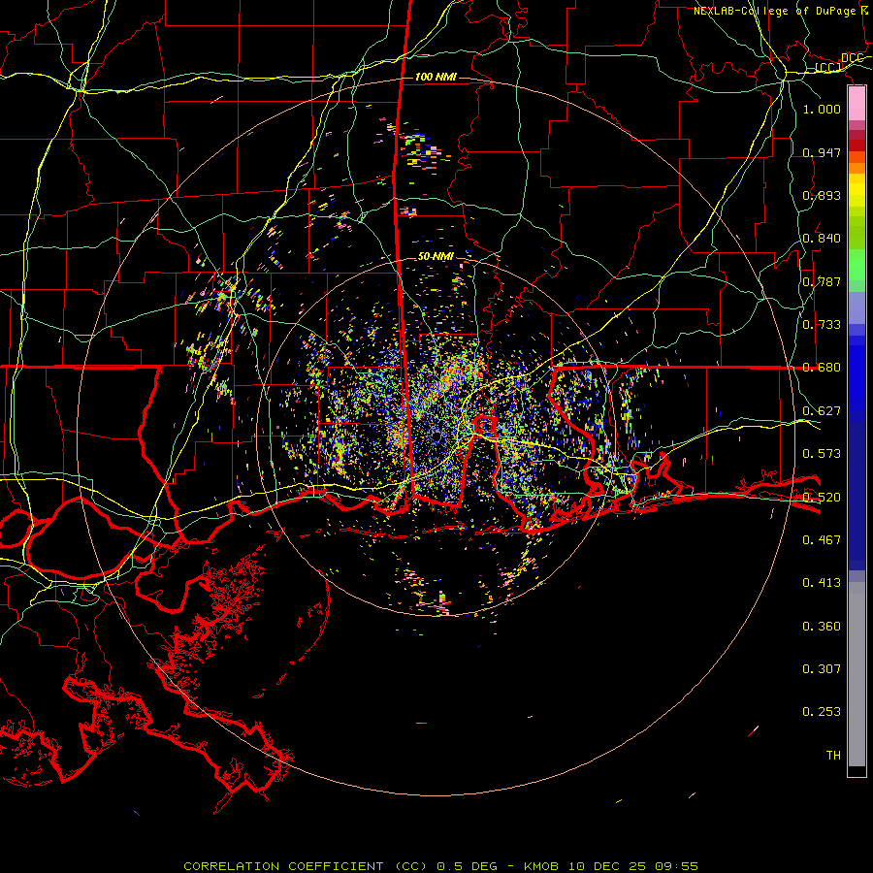Pick the pink band on the color scale
Image resolution: width=873 pixels, height=873 pixels.
(x=857, y=104)
